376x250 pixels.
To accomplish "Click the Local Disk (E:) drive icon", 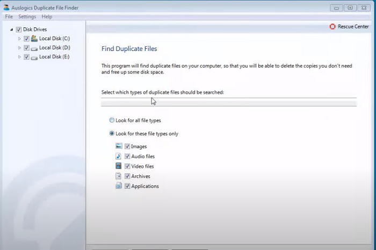I will [x=34, y=57].
